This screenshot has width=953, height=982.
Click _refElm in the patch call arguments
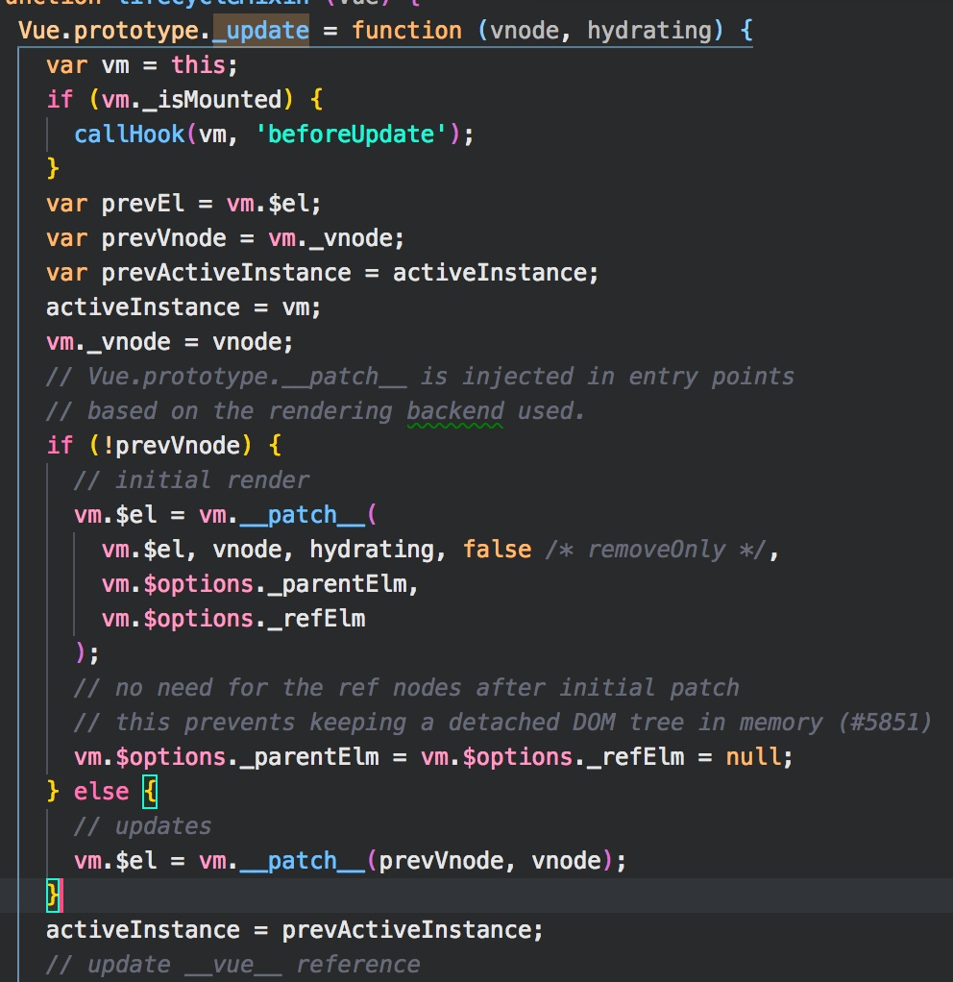tap(316, 619)
